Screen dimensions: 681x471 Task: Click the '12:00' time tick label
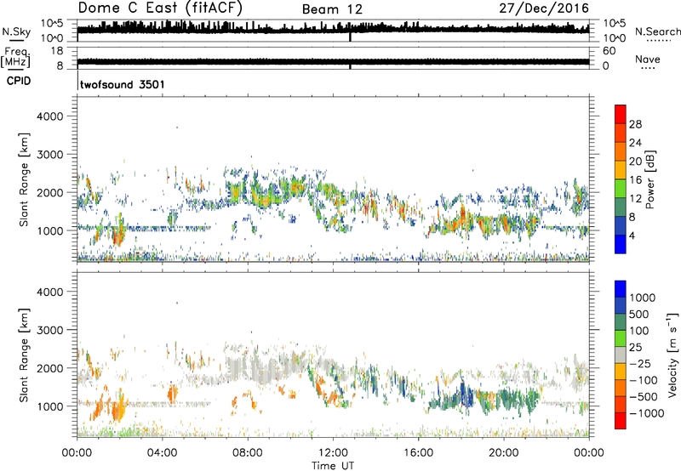(x=333, y=453)
